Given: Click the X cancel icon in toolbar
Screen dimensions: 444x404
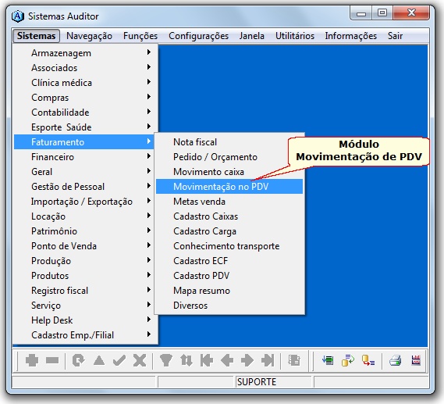Looking at the screenshot, I should (140, 360).
